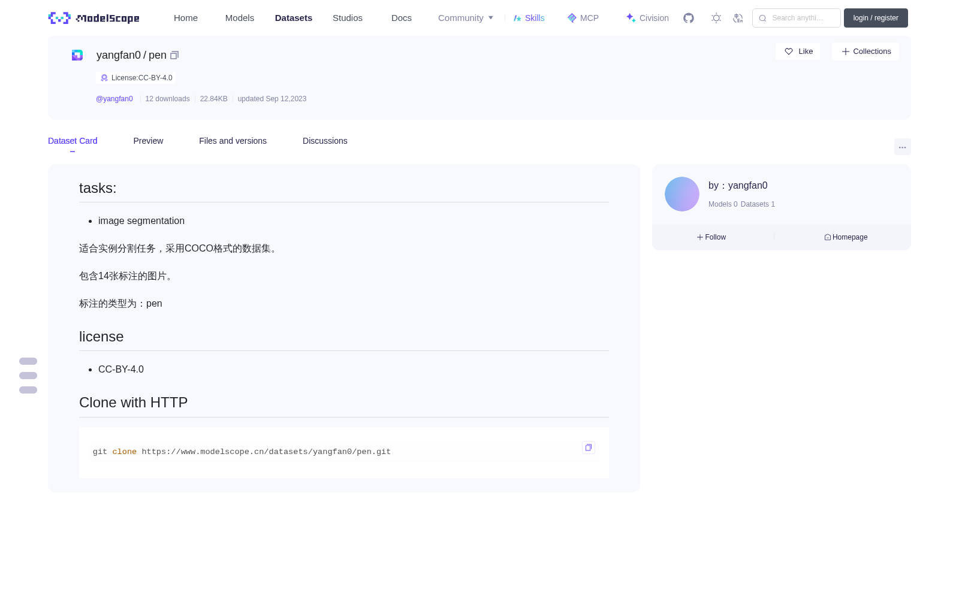Click the license badge icon
This screenshot has width=959, height=599.
[104, 78]
